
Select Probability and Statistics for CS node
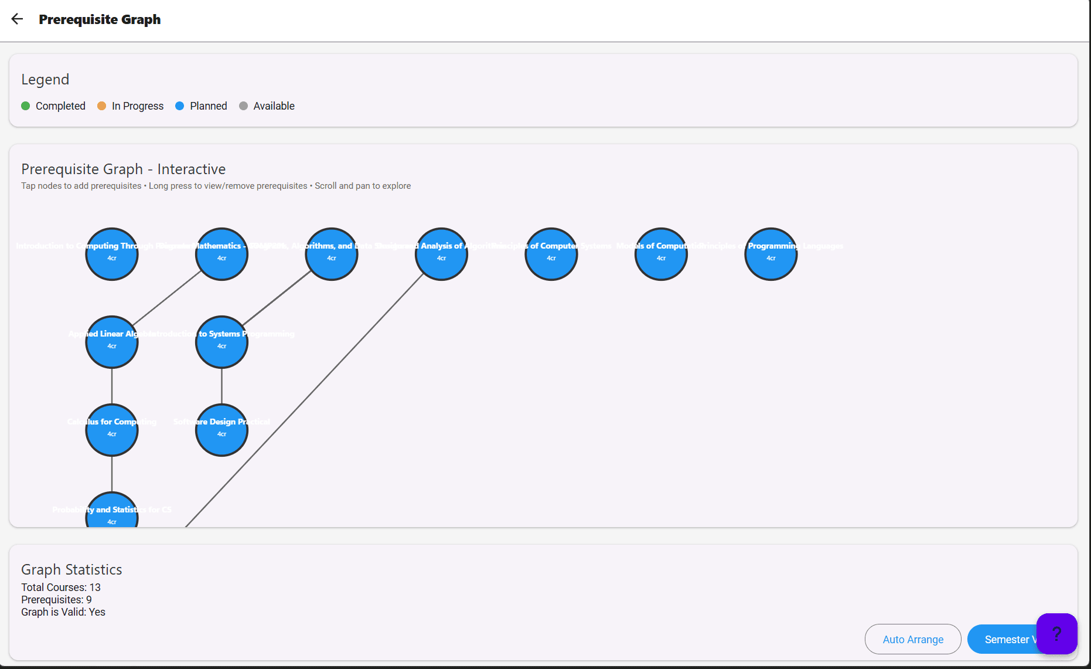[x=112, y=513]
